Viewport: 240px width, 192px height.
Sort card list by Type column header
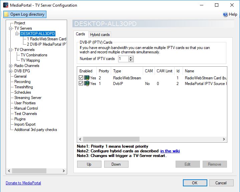click(127, 71)
